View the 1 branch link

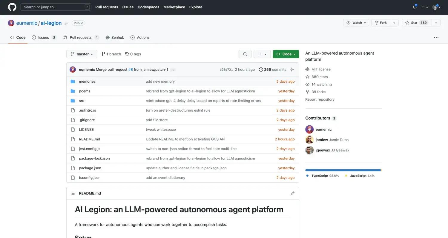click(x=111, y=54)
